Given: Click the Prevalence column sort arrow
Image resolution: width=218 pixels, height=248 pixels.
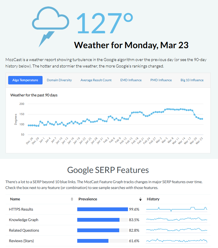Looking at the screenshot, I should pos(140,199).
